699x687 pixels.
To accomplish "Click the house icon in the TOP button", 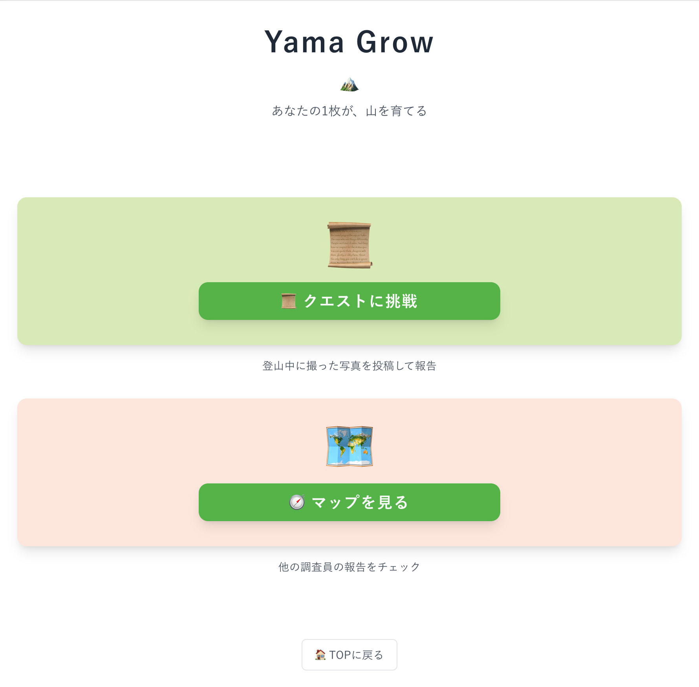I will coord(321,654).
